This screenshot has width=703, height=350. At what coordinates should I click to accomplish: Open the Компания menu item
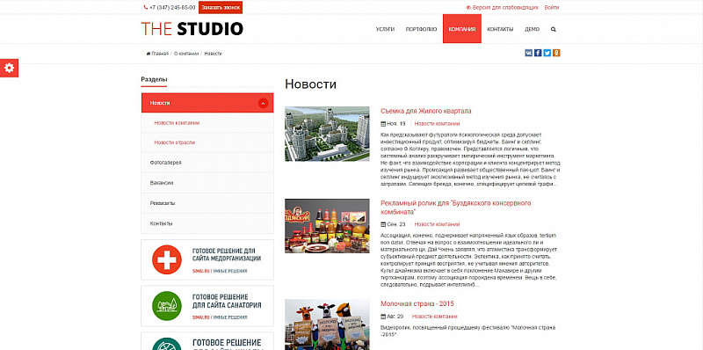click(462, 29)
